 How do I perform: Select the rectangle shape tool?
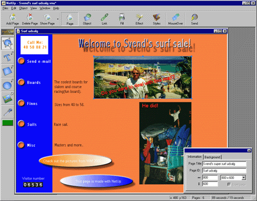coord(7,71)
